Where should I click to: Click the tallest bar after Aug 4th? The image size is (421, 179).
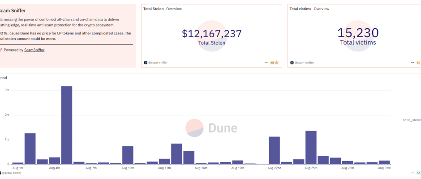pos(67,125)
